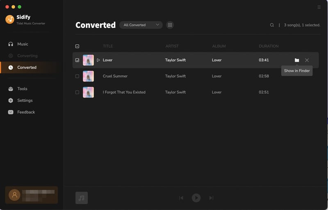The image size is (328, 210).
Task: Open the search for converted songs
Action: click(x=272, y=25)
